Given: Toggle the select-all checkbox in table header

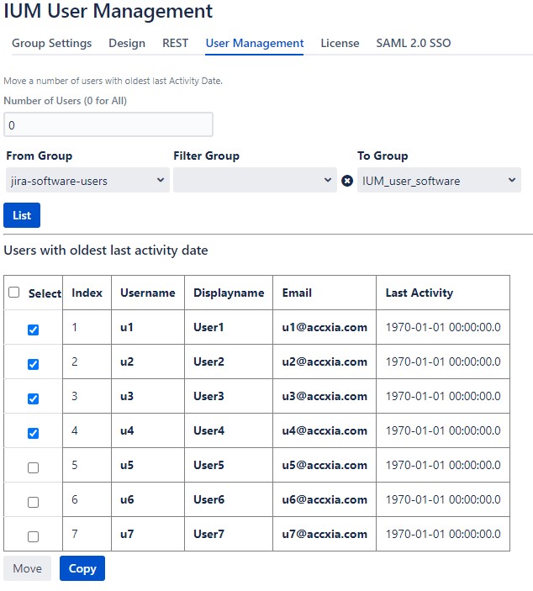Looking at the screenshot, I should tap(14, 293).
